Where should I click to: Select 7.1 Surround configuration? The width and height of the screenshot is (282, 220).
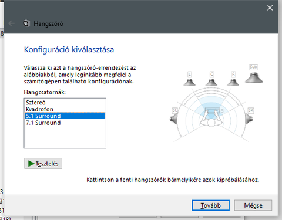pyautogui.click(x=65, y=123)
